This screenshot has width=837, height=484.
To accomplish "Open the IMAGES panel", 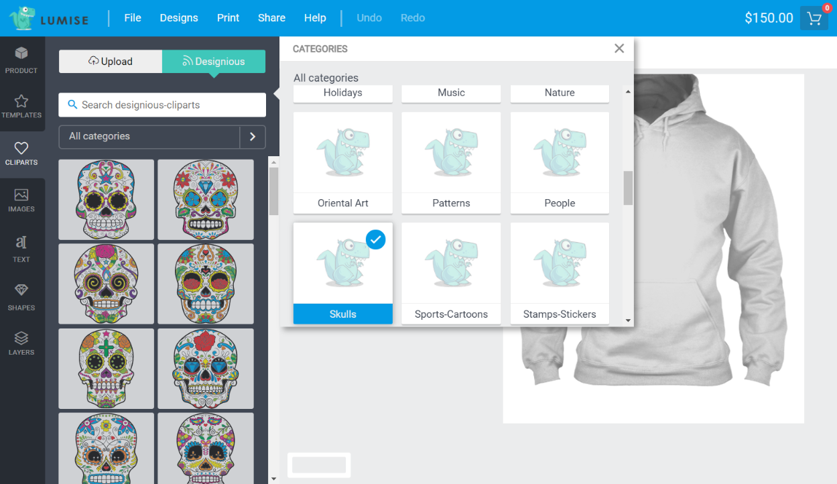I will coord(22,200).
